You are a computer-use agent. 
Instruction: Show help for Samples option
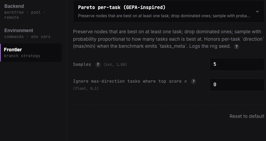[98, 65]
